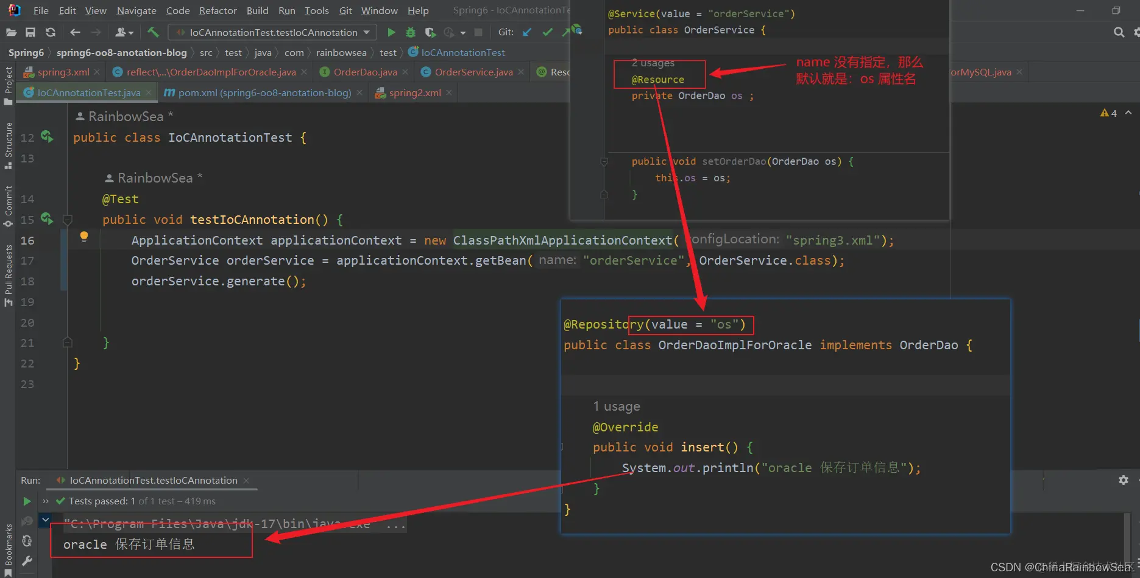The image size is (1140, 578).
Task: Run with Coverage using shield icon
Action: pyautogui.click(x=430, y=32)
